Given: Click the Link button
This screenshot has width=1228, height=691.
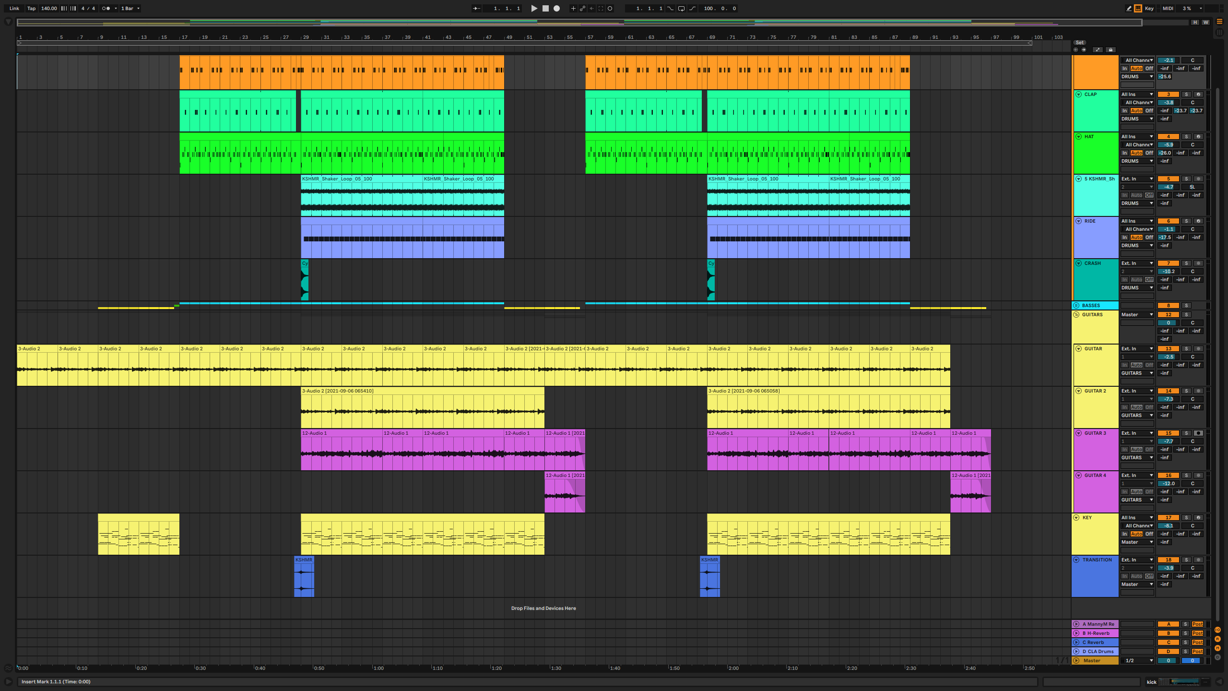Looking at the screenshot, I should click(14, 8).
